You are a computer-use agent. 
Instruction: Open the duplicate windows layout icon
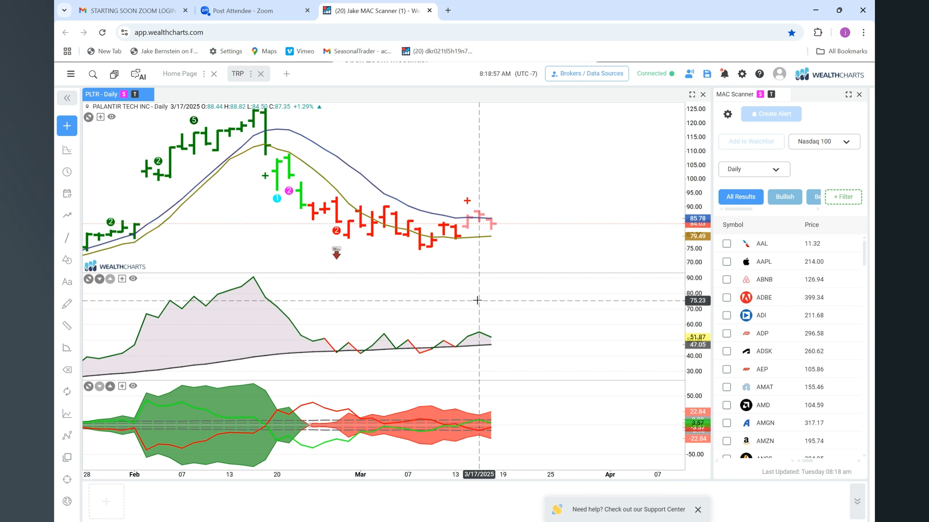(114, 74)
